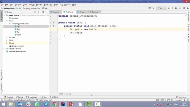Open the Refactor menu
The width and height of the screenshot is (190, 107).
pos(39,5)
